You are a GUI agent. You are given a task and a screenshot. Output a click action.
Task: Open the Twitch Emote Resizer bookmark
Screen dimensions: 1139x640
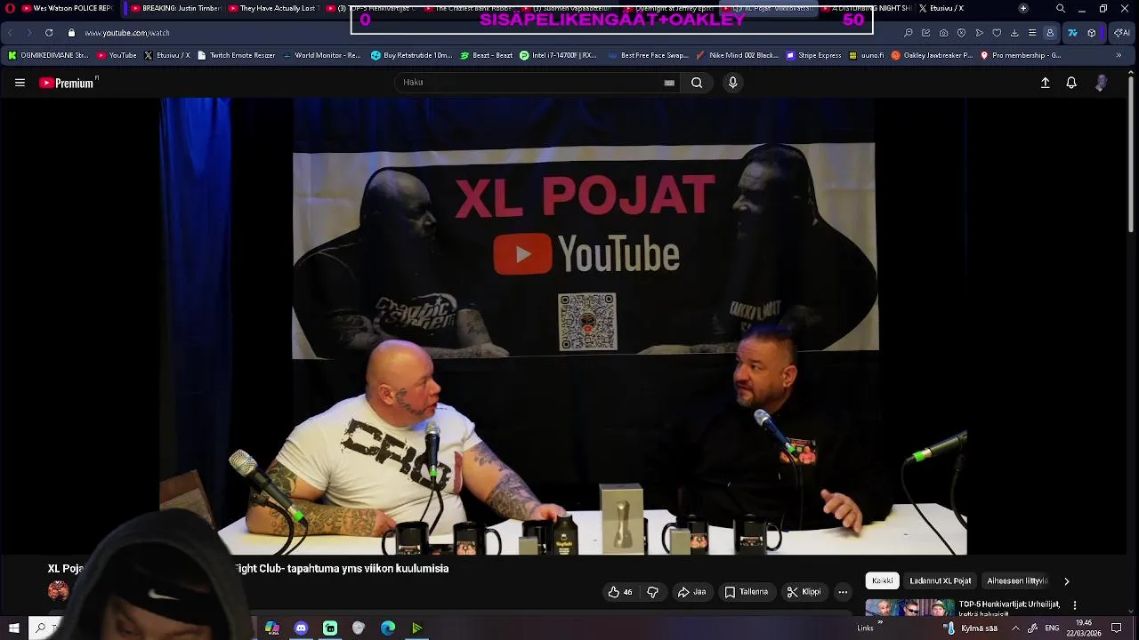coord(237,55)
